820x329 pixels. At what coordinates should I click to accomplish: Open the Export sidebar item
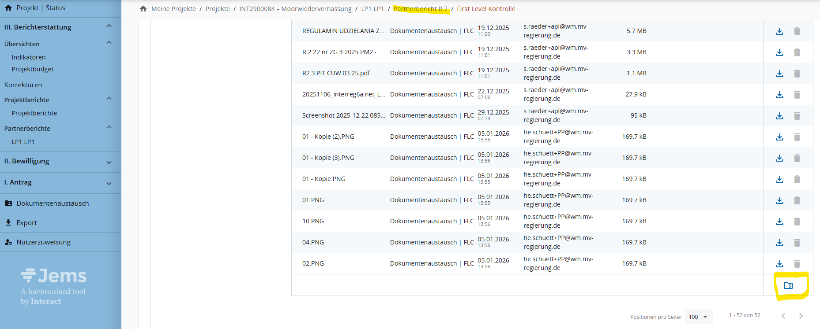tap(26, 223)
